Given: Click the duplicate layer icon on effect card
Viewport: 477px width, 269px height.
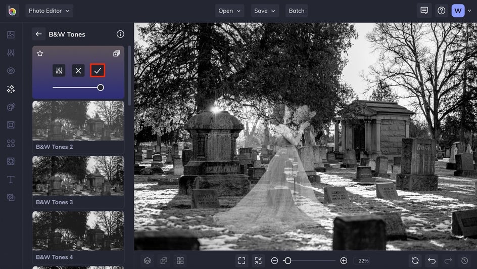Looking at the screenshot, I should tap(117, 54).
